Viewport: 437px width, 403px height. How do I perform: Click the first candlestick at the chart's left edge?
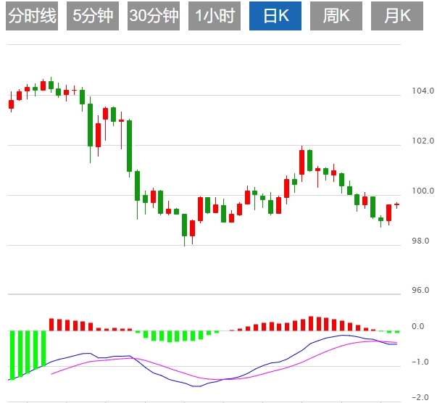(11, 104)
